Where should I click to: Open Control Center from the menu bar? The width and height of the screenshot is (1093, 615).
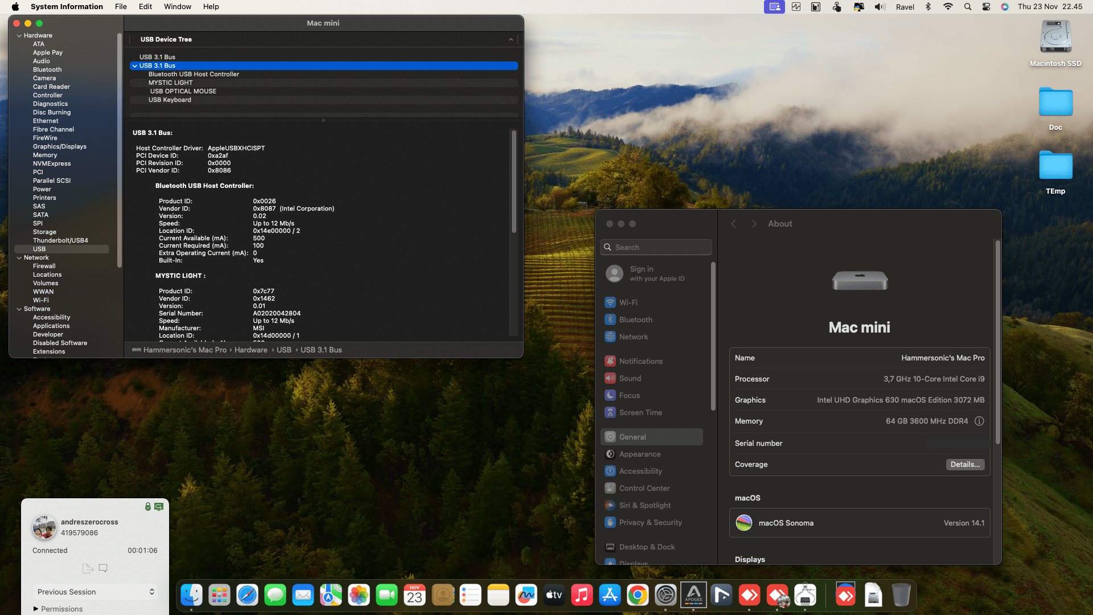pyautogui.click(x=986, y=7)
